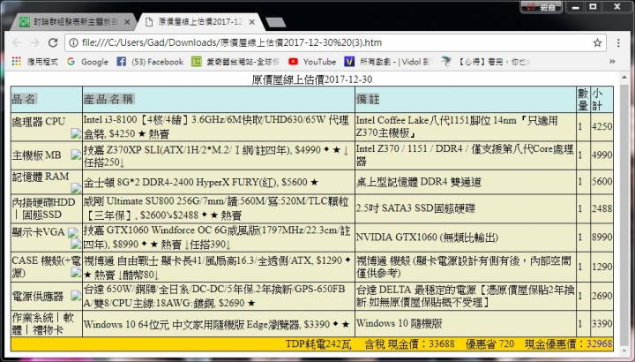Image resolution: width=635 pixels, height=362 pixels.
Task: Click the 優惠省 720 text
Action: [489, 344]
